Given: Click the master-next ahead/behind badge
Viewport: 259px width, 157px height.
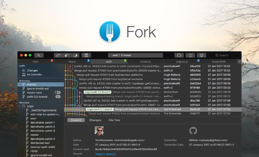Looking at the screenshot, I should point(57,92).
